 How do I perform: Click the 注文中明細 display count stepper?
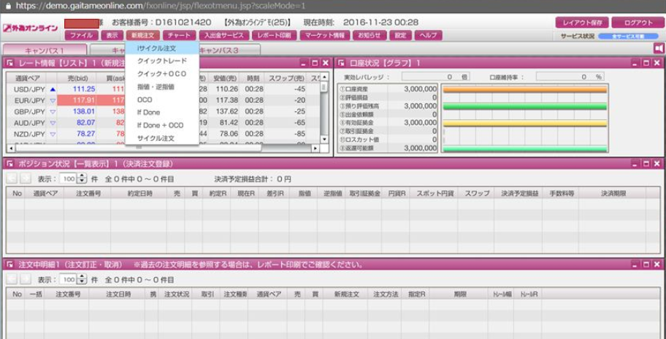(83, 280)
